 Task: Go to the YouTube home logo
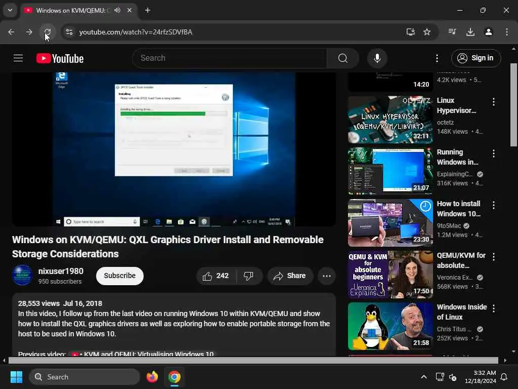click(60, 59)
